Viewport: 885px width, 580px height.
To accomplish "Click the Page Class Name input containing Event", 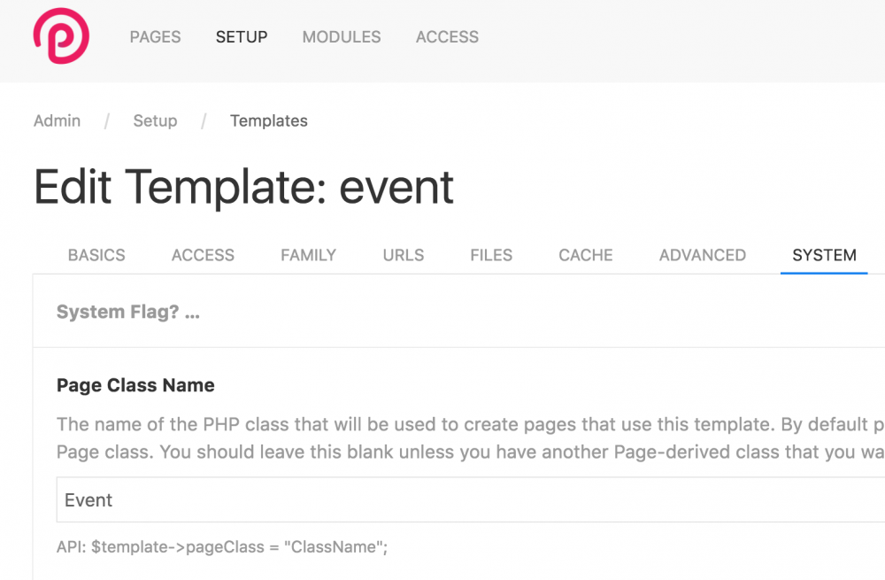I will (442, 500).
